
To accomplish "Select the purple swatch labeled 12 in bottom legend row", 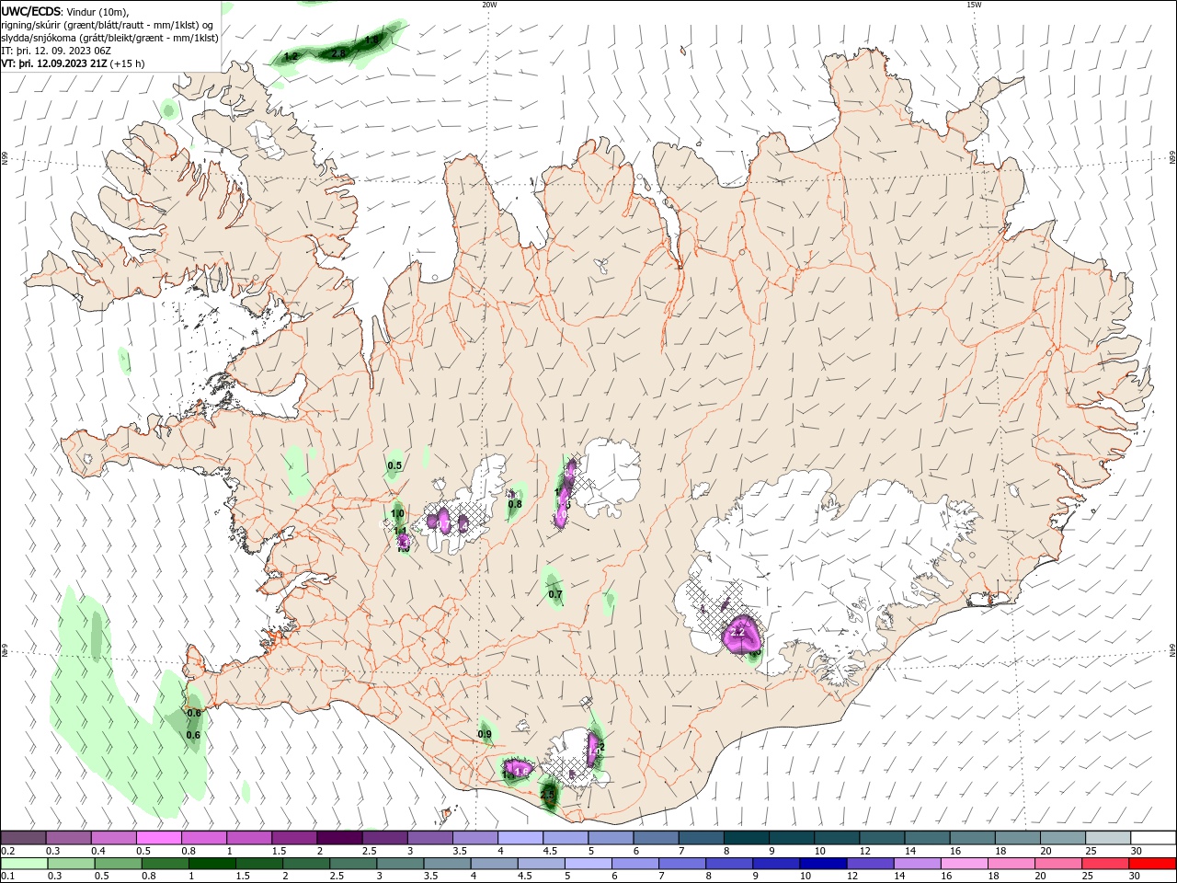I will [870, 864].
